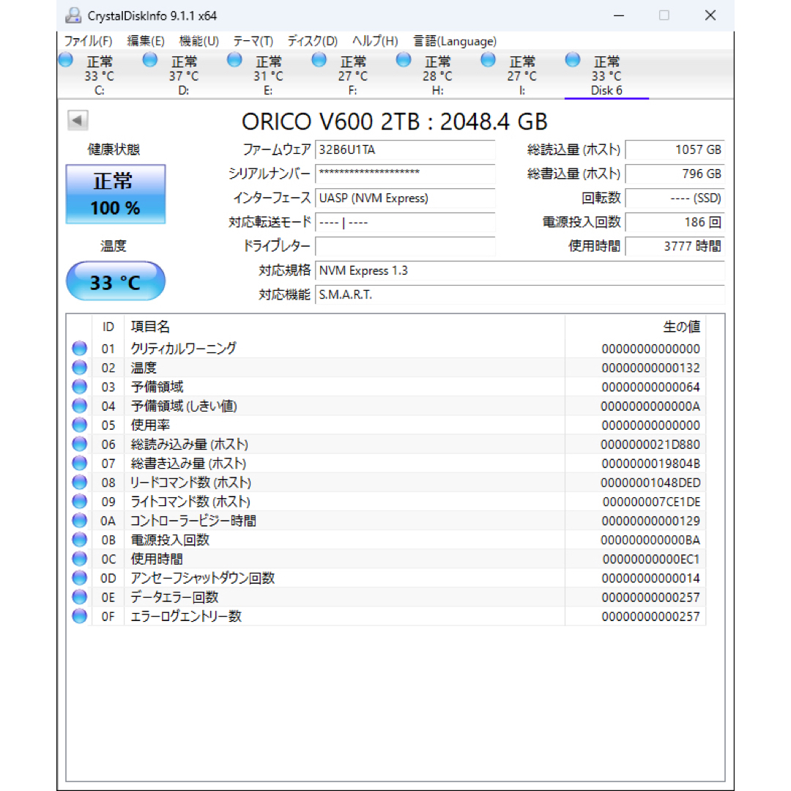Image resolution: width=791 pixels, height=791 pixels.
Task: Click power on count value 186 回
Action: pos(675,222)
